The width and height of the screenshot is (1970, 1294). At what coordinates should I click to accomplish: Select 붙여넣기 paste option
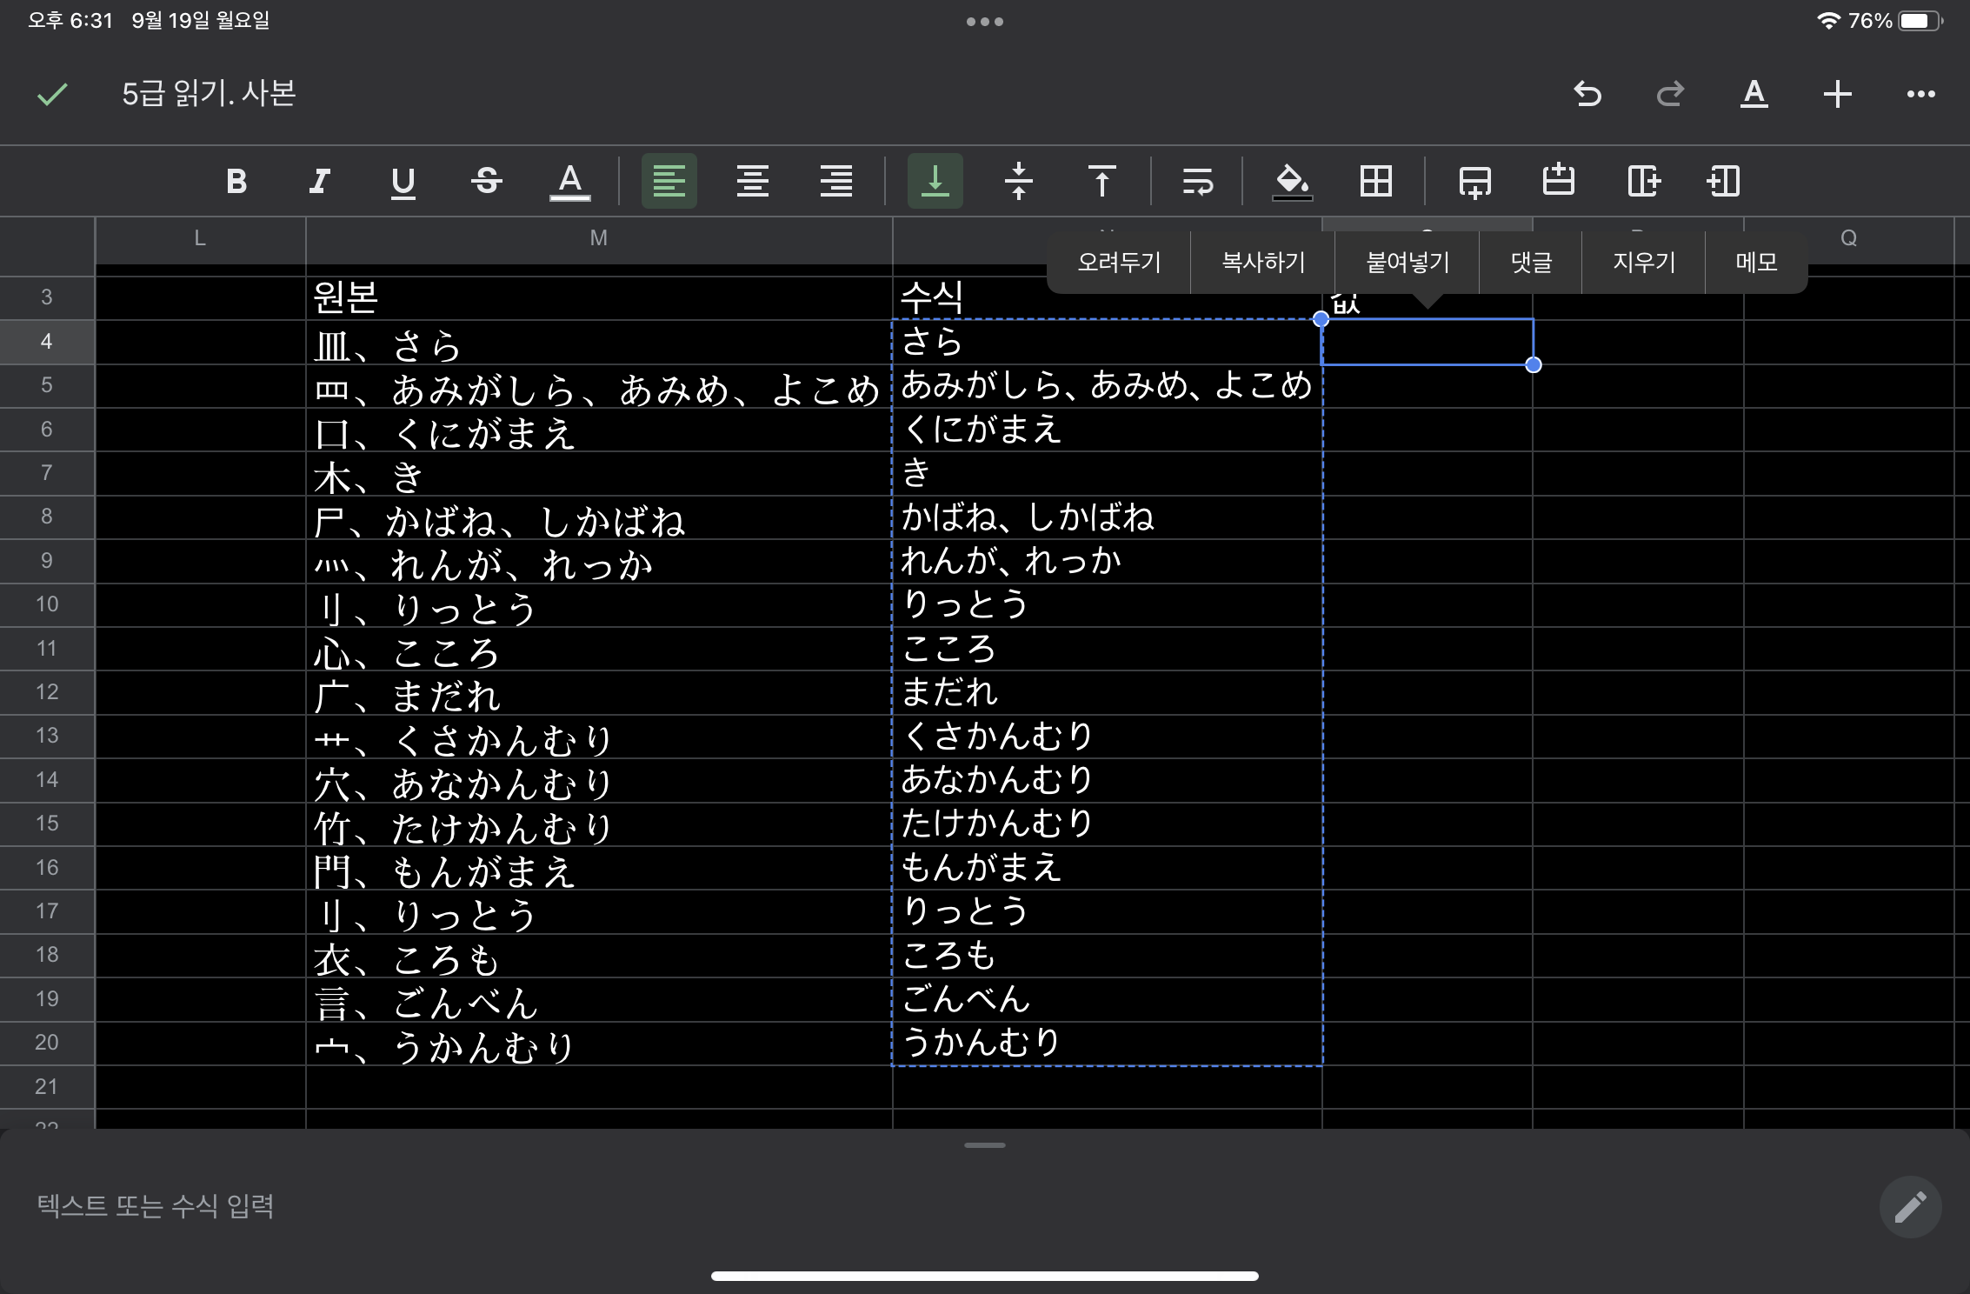point(1408,262)
